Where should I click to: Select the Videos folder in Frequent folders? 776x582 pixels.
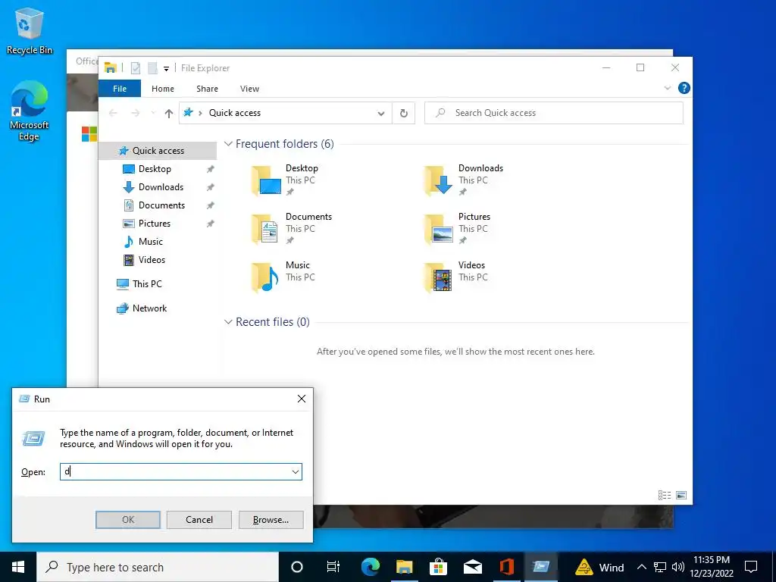click(455, 277)
